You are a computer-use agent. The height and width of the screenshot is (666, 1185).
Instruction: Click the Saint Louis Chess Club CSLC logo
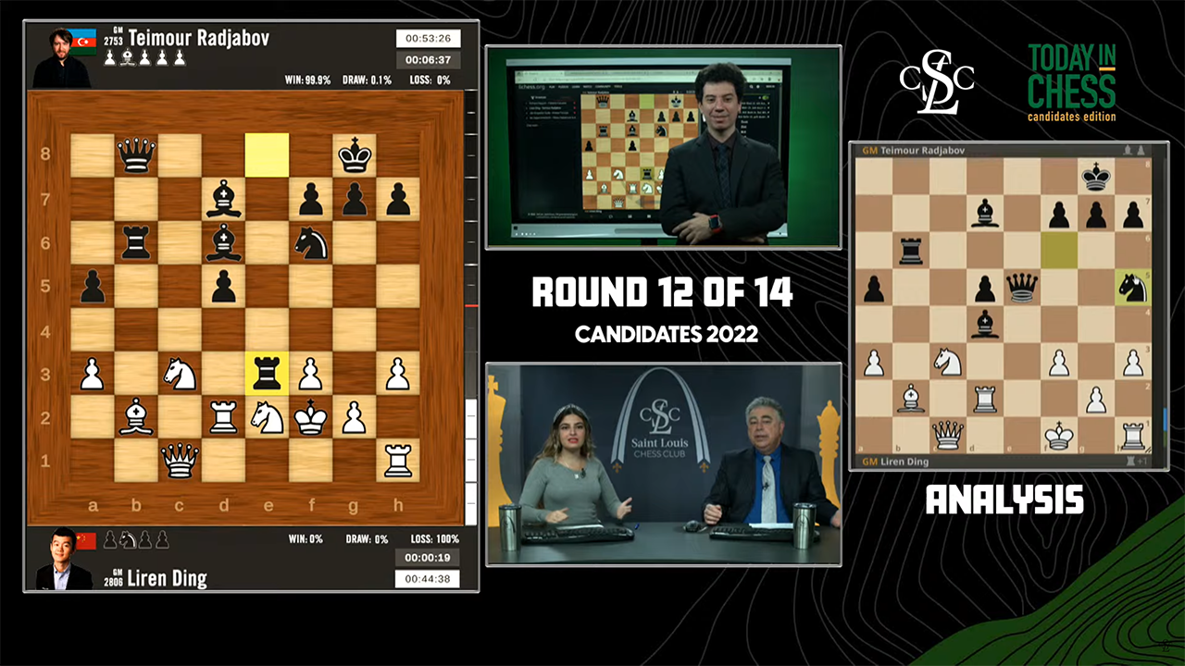click(937, 82)
